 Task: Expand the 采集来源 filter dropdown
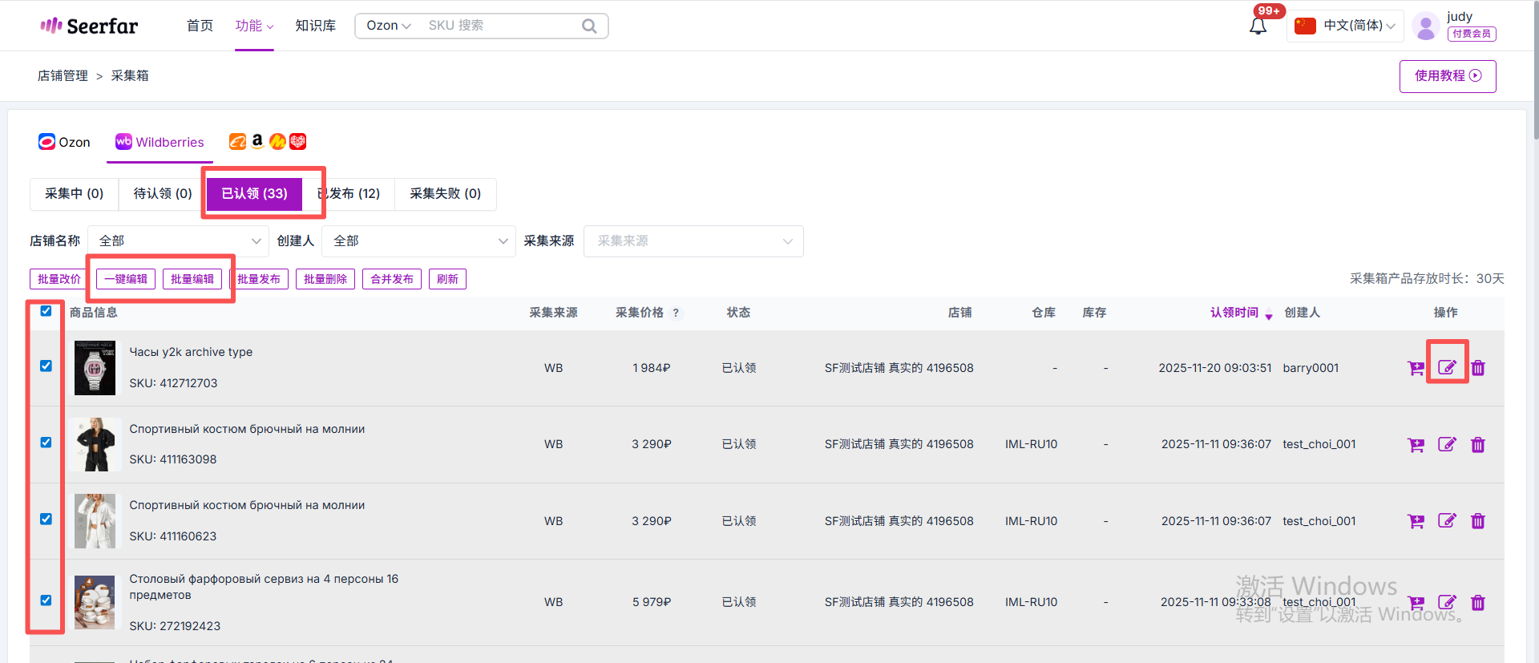pos(693,241)
